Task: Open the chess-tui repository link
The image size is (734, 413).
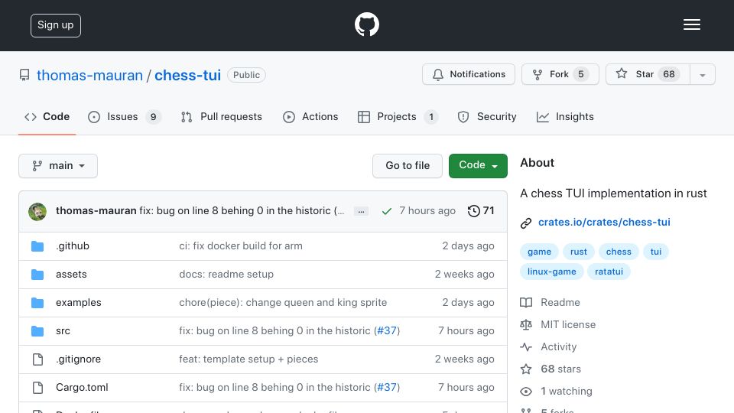Action: pyautogui.click(x=188, y=75)
